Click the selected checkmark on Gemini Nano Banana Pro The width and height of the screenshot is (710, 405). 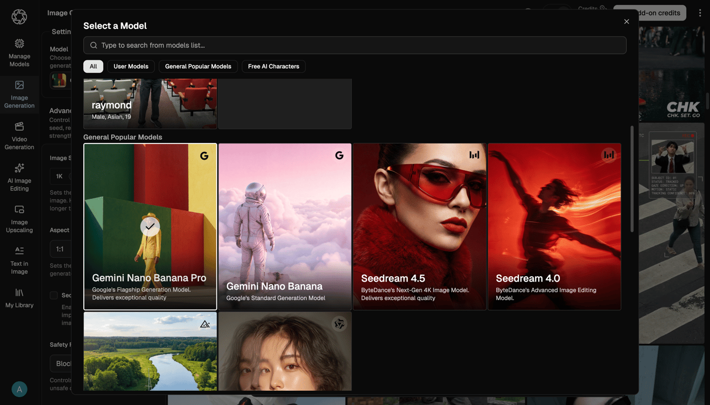coord(150,227)
